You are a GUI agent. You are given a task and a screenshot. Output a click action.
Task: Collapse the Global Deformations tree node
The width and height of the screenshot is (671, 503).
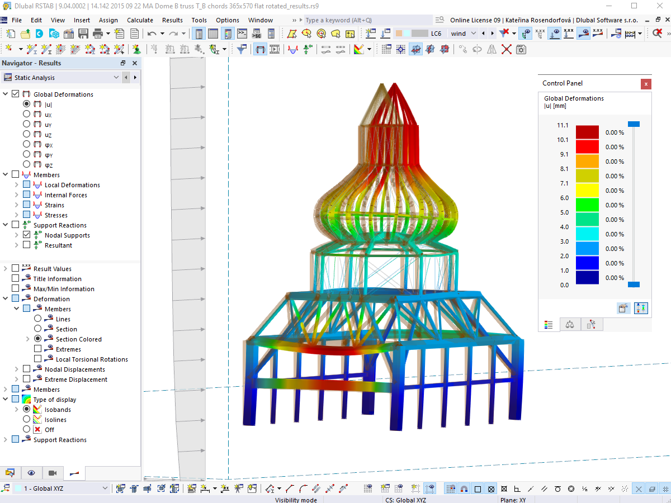6,94
